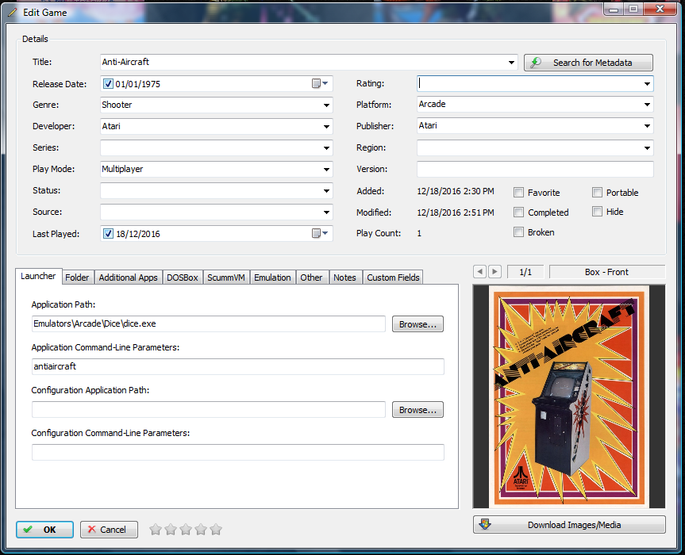Browse for the Configuration Application Path
Screen dimensions: 685x555
pyautogui.click(x=418, y=410)
